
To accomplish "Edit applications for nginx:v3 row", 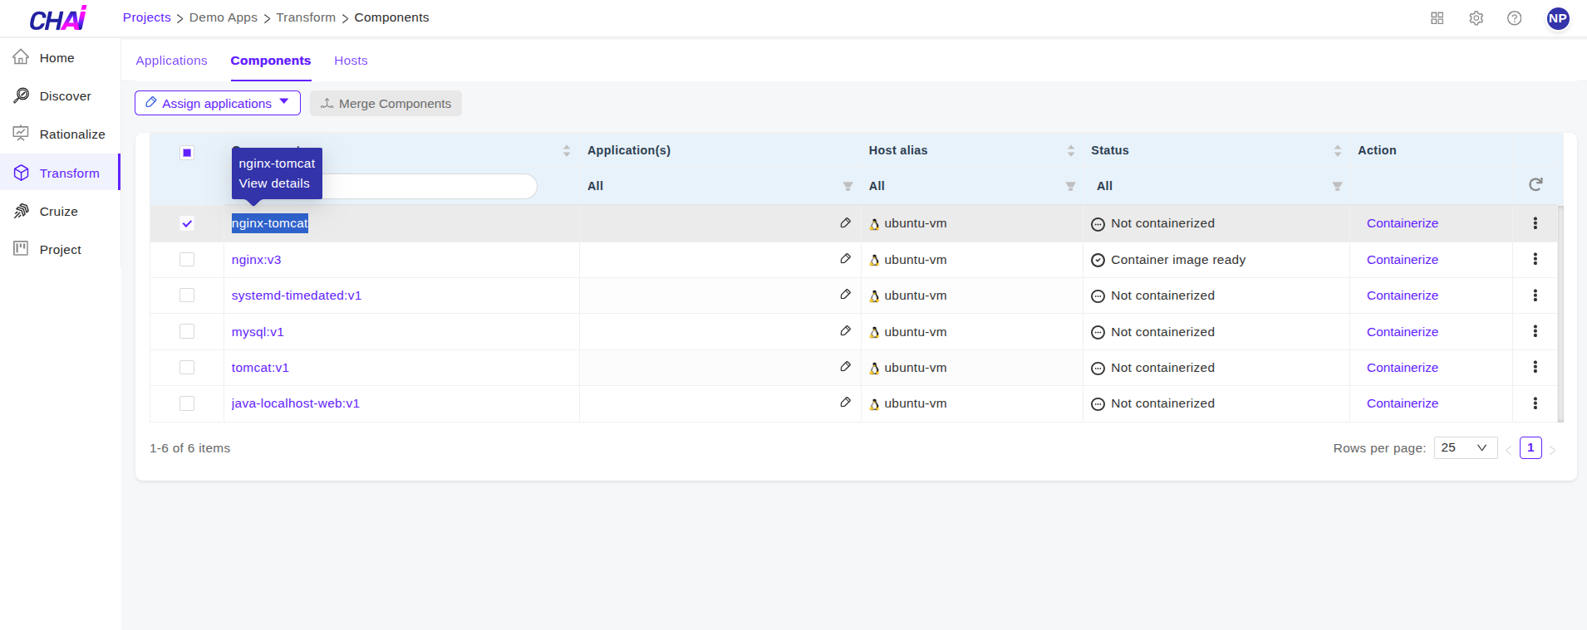I will [845, 259].
